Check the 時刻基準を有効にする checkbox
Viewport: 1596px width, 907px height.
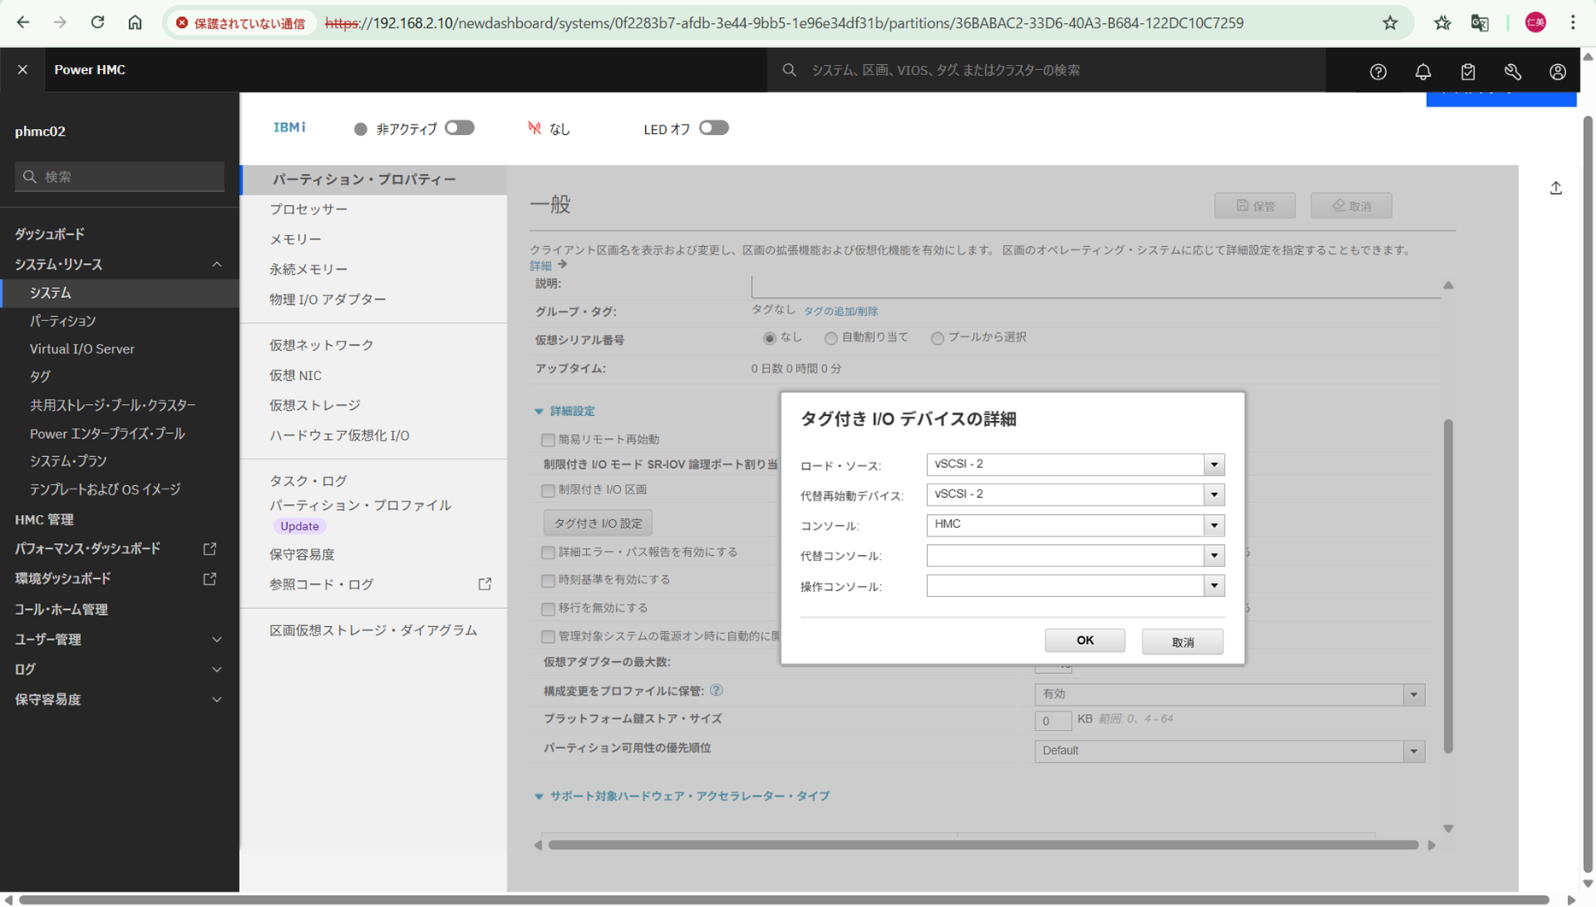pyautogui.click(x=549, y=581)
